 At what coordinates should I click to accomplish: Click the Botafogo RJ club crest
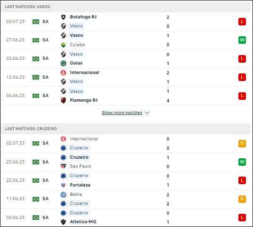63,17
